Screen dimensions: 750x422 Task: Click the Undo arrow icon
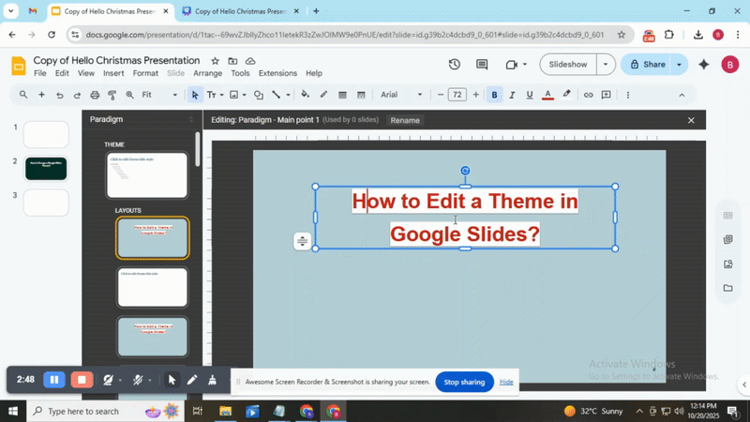coord(59,95)
